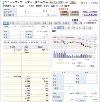Image resolution: width=100 pixels, height=102 pixels.
Task: Click the stock name ユニー・ファミリーマートHD header
Action: pyautogui.click(x=26, y=3)
